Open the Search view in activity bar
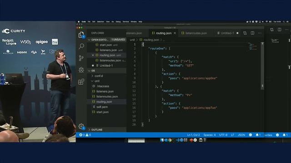The height and width of the screenshot is (163, 291). [81, 46]
